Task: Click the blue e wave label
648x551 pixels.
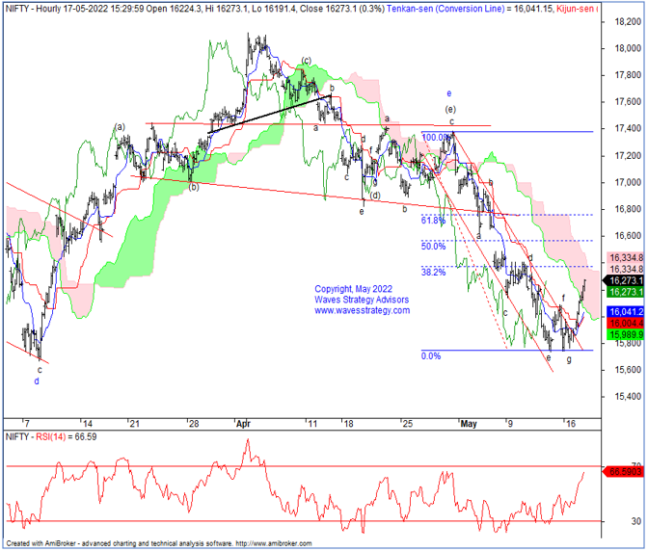Action: click(x=449, y=93)
